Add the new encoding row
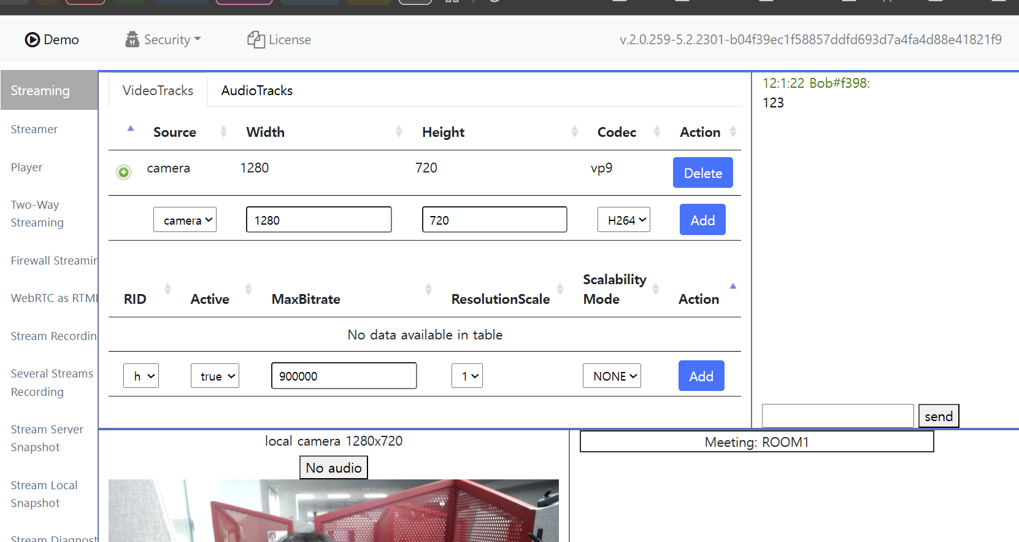This screenshot has width=1019, height=542. [701, 376]
